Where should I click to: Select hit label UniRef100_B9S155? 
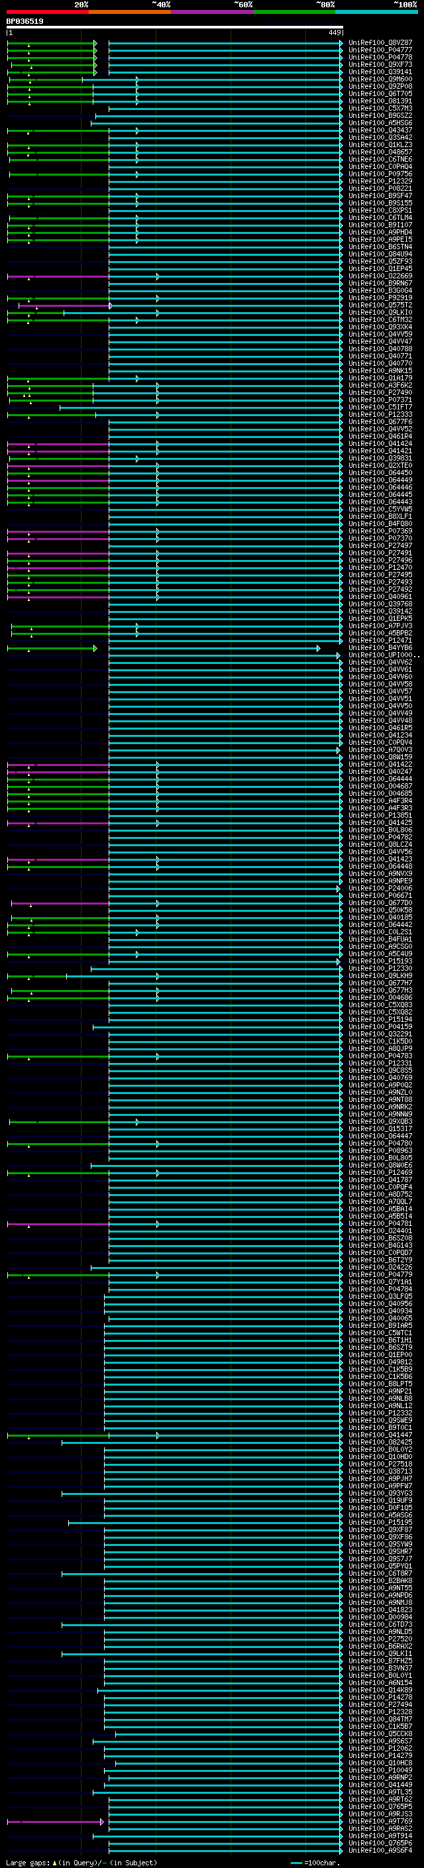point(380,203)
